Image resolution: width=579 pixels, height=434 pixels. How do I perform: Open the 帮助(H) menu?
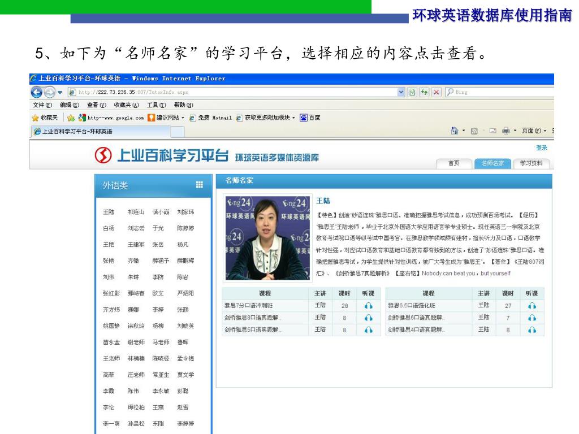click(x=184, y=105)
